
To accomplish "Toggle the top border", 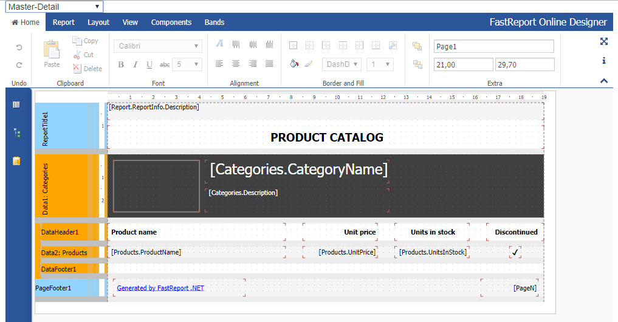I will [343, 46].
